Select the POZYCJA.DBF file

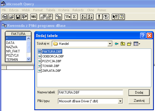49,61
